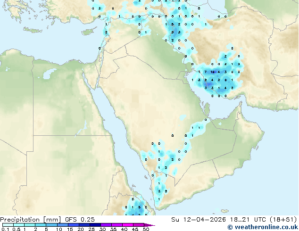
Task: Click legend label '15'
Action: pyautogui.click(x=70, y=229)
